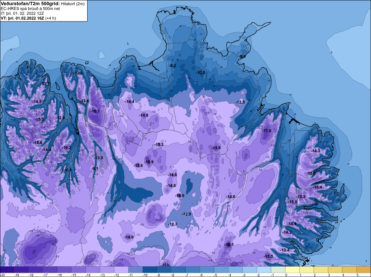Click the dark purple legend swatch between -19 and -18
This screenshot has height=277, width=371.
click(21, 270)
